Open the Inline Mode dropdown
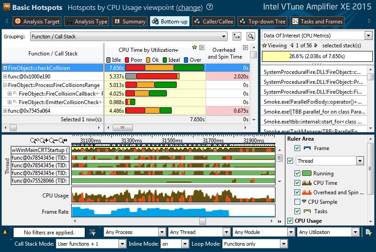The image size is (376, 252). click(x=174, y=244)
